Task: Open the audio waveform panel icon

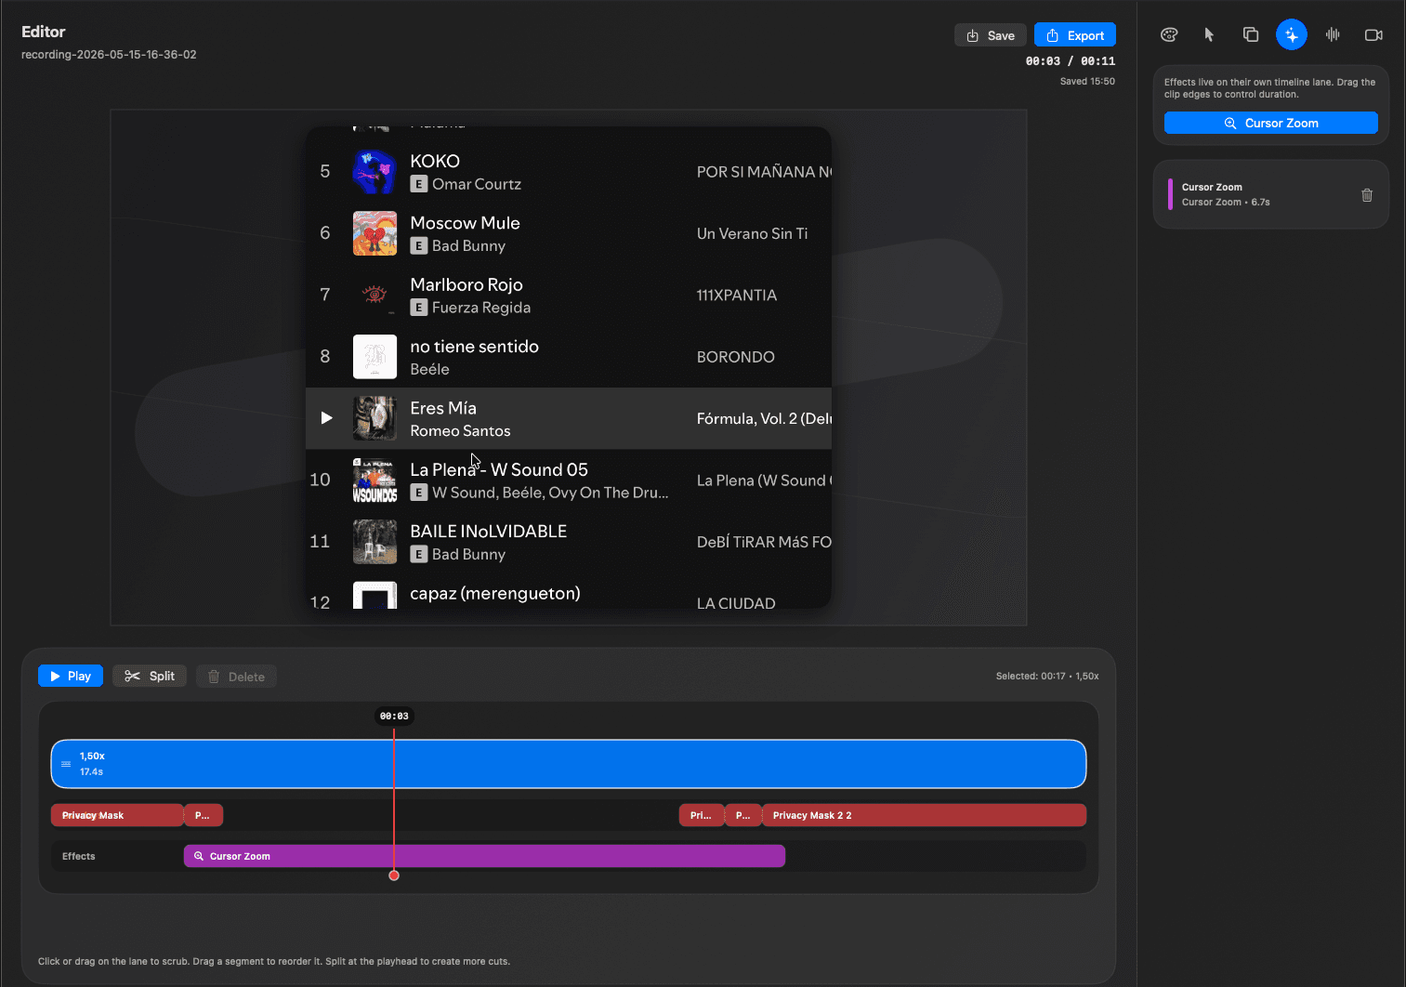Action: [x=1333, y=35]
